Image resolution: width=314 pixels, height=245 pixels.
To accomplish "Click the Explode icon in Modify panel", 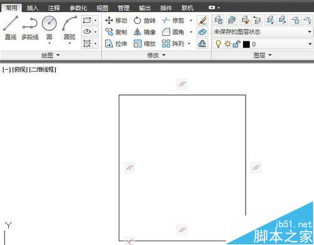I will (202, 32).
